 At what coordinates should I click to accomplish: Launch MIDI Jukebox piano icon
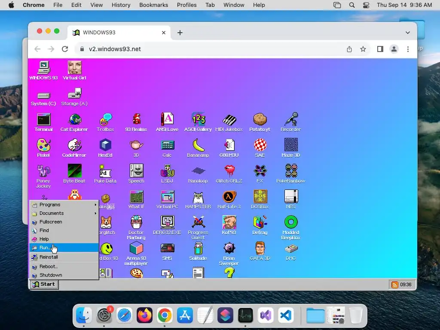(x=229, y=122)
